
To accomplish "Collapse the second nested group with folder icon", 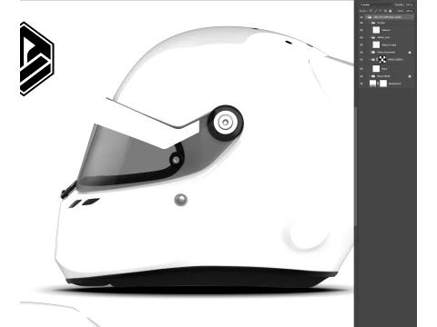I will point(370,37).
